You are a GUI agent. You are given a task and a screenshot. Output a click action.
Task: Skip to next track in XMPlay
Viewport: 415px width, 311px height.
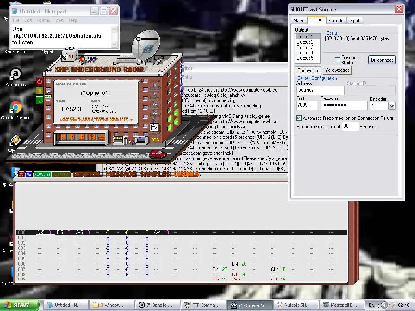[92, 137]
